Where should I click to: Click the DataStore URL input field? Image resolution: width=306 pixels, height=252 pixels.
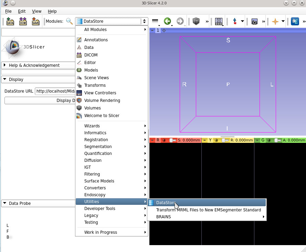[55, 91]
